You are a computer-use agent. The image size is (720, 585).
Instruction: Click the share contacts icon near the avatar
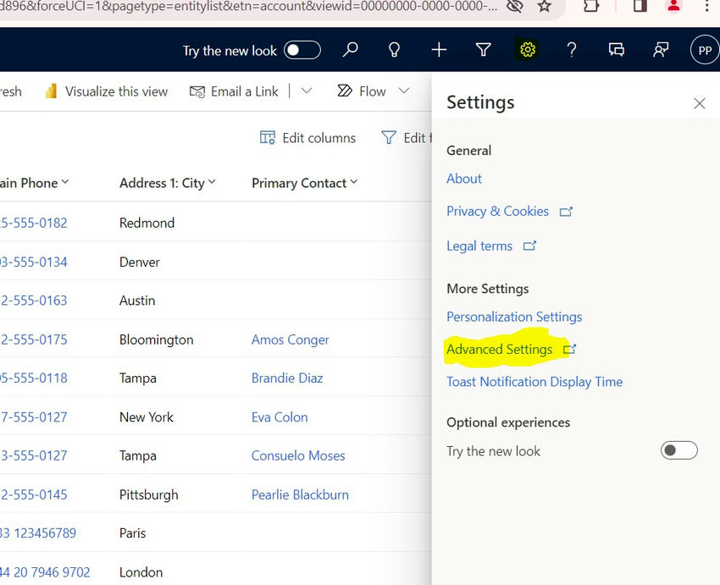(x=661, y=50)
